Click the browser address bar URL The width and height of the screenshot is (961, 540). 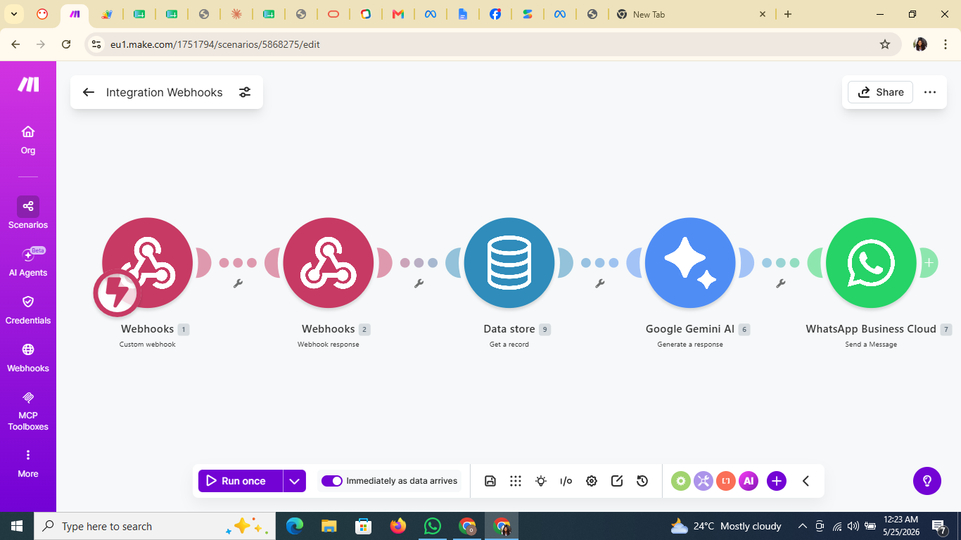tap(215, 44)
